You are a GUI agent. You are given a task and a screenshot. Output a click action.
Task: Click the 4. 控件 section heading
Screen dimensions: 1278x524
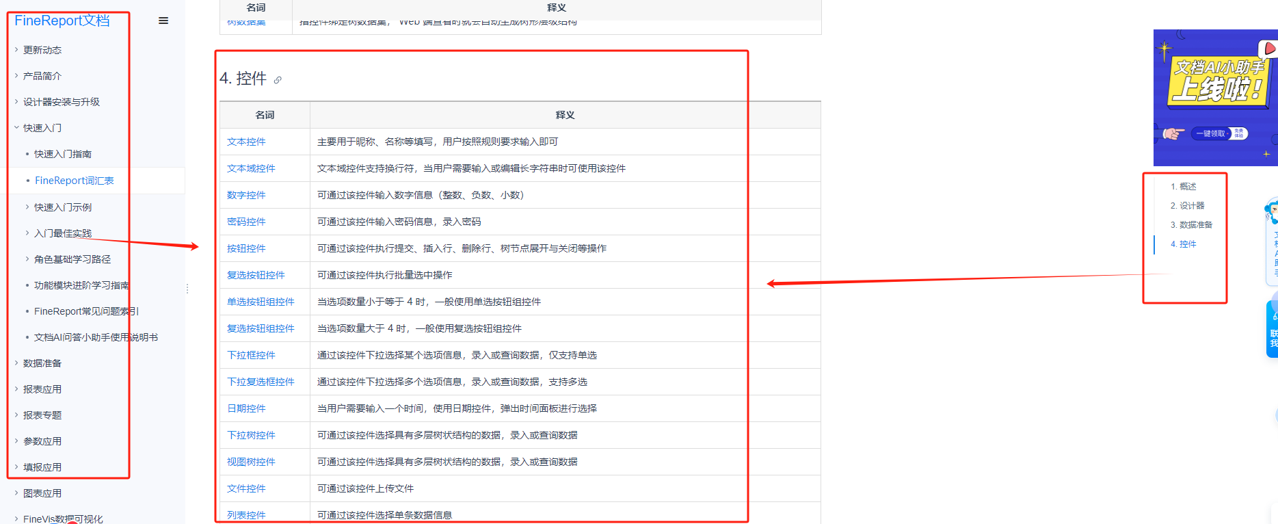[x=243, y=79]
